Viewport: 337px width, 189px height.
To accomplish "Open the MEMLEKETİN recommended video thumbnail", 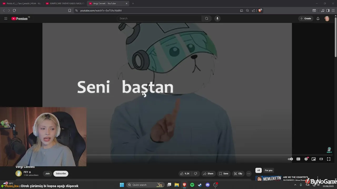I will (268, 178).
